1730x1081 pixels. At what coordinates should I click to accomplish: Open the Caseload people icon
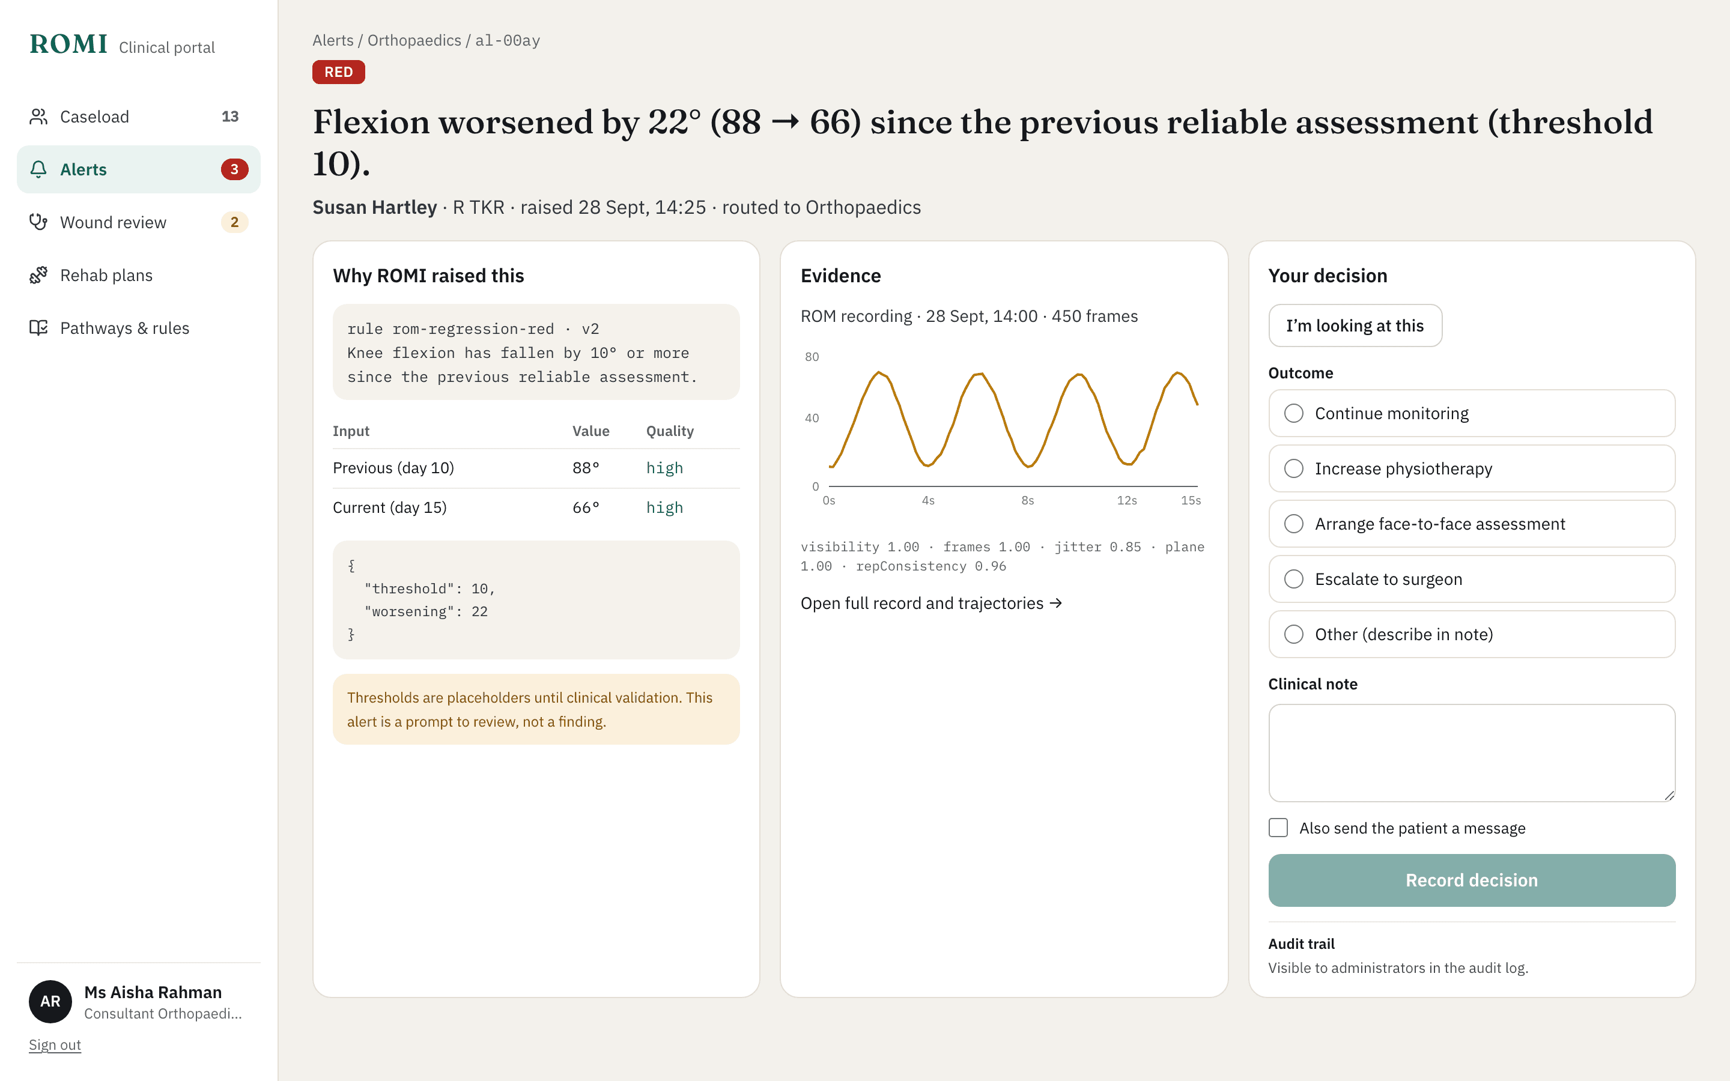pyautogui.click(x=38, y=117)
